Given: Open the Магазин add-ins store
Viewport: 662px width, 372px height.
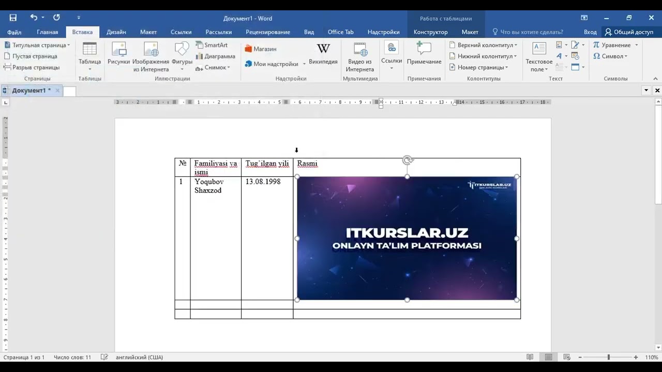Looking at the screenshot, I should pos(261,49).
